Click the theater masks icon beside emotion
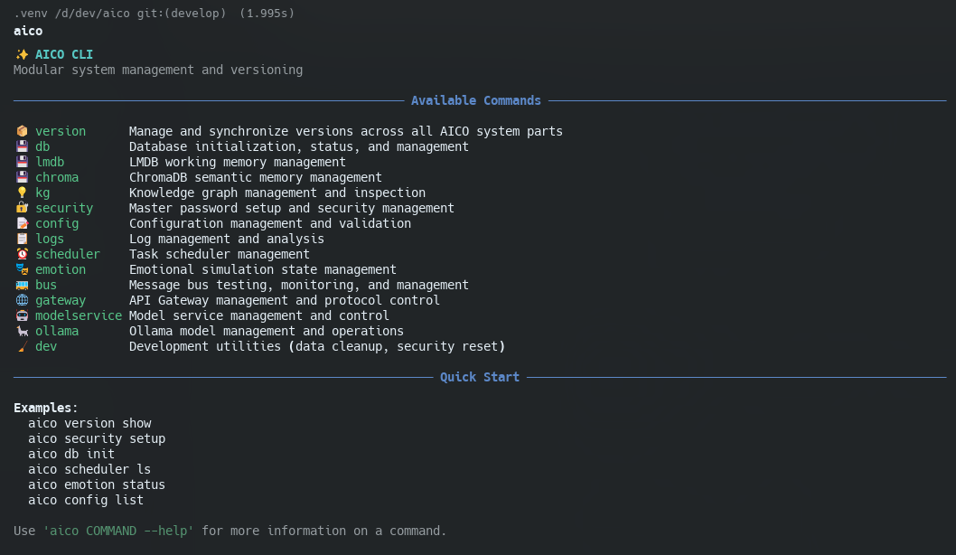 22,269
